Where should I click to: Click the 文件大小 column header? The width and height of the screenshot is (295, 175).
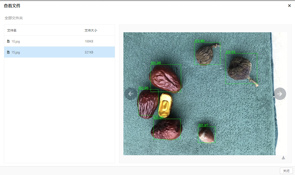(x=91, y=30)
